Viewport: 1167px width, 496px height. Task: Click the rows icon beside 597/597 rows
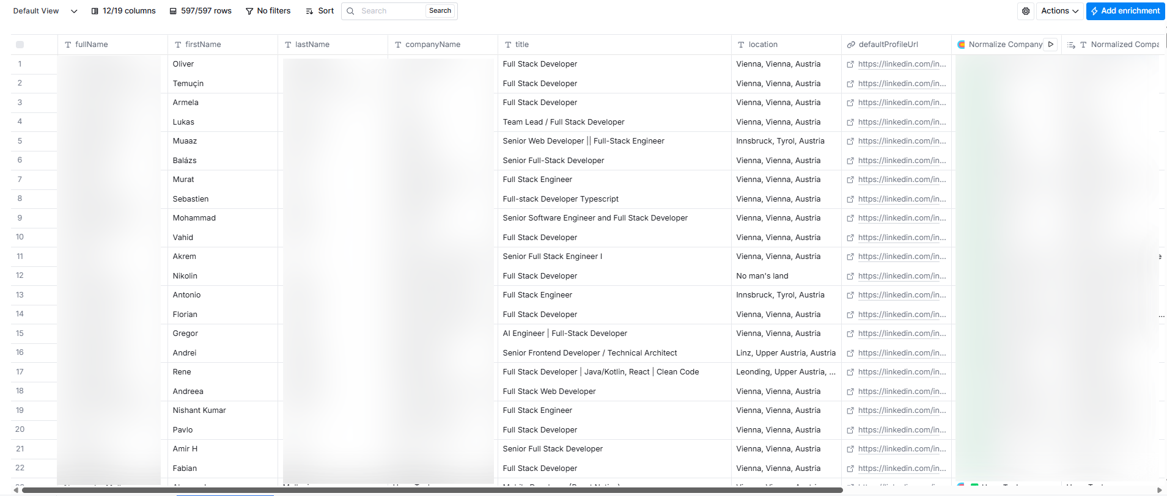(x=173, y=11)
